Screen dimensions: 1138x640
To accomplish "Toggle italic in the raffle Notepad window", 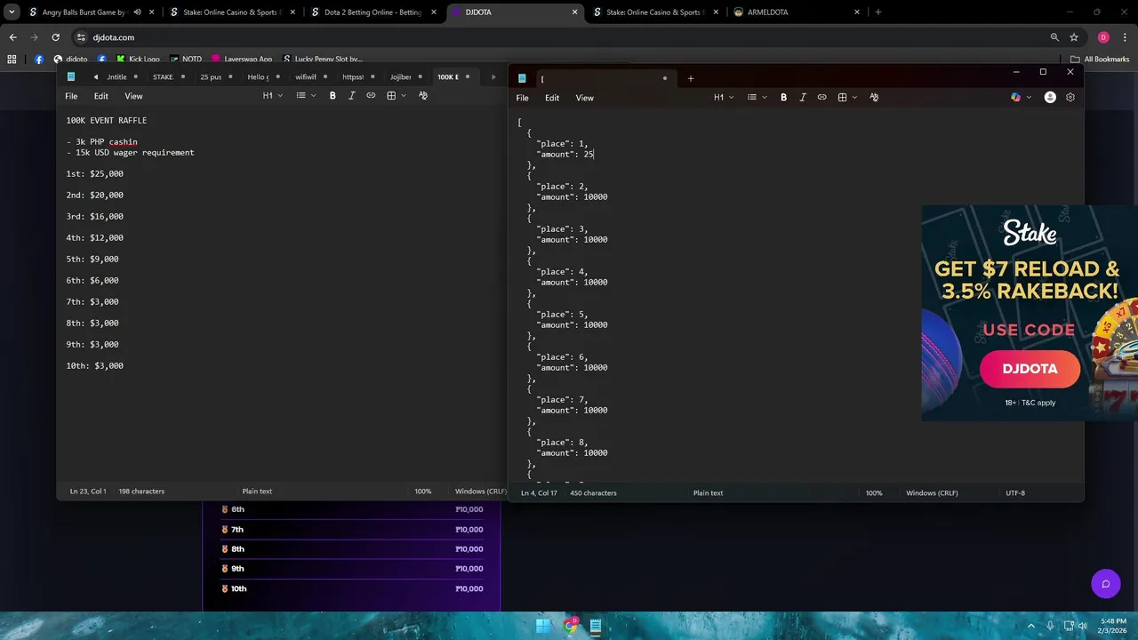I will 351,96.
